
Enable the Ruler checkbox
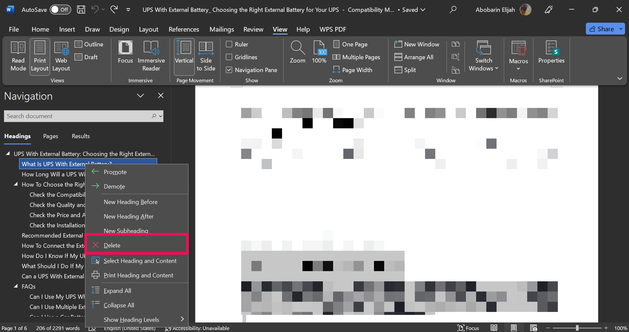point(229,44)
